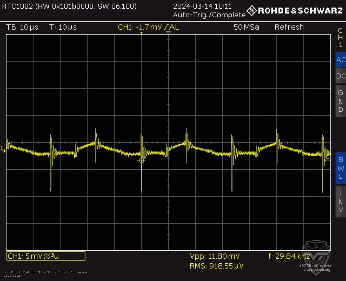Click the trigger level marker at right edge
The image size is (346, 281).
coord(328,160)
